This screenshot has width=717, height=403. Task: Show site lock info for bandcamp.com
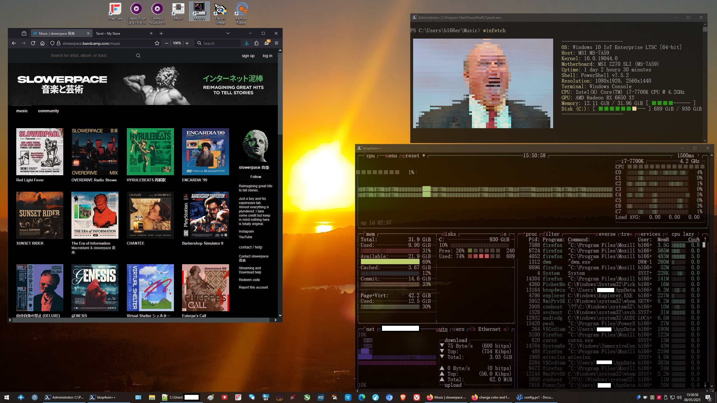click(59, 43)
